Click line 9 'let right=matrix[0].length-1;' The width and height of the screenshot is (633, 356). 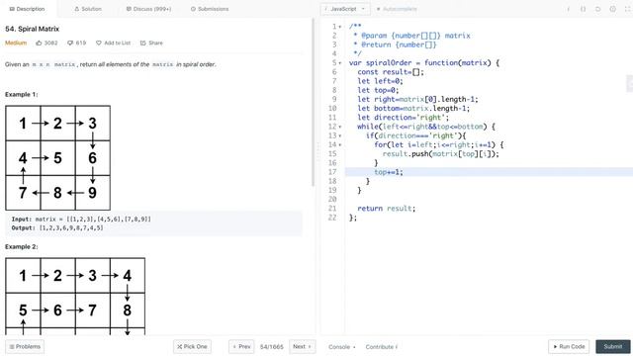click(x=417, y=99)
